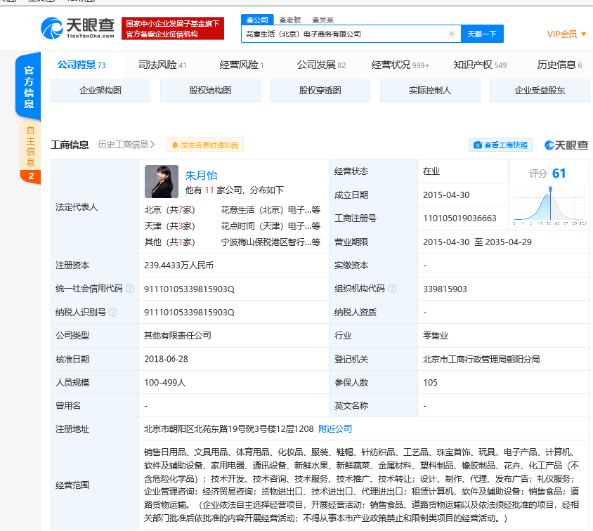
Task: Open help icon beside 组织机构代码
Action: point(392,289)
